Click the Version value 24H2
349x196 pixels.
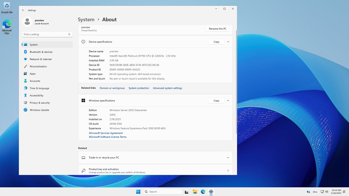click(112, 115)
